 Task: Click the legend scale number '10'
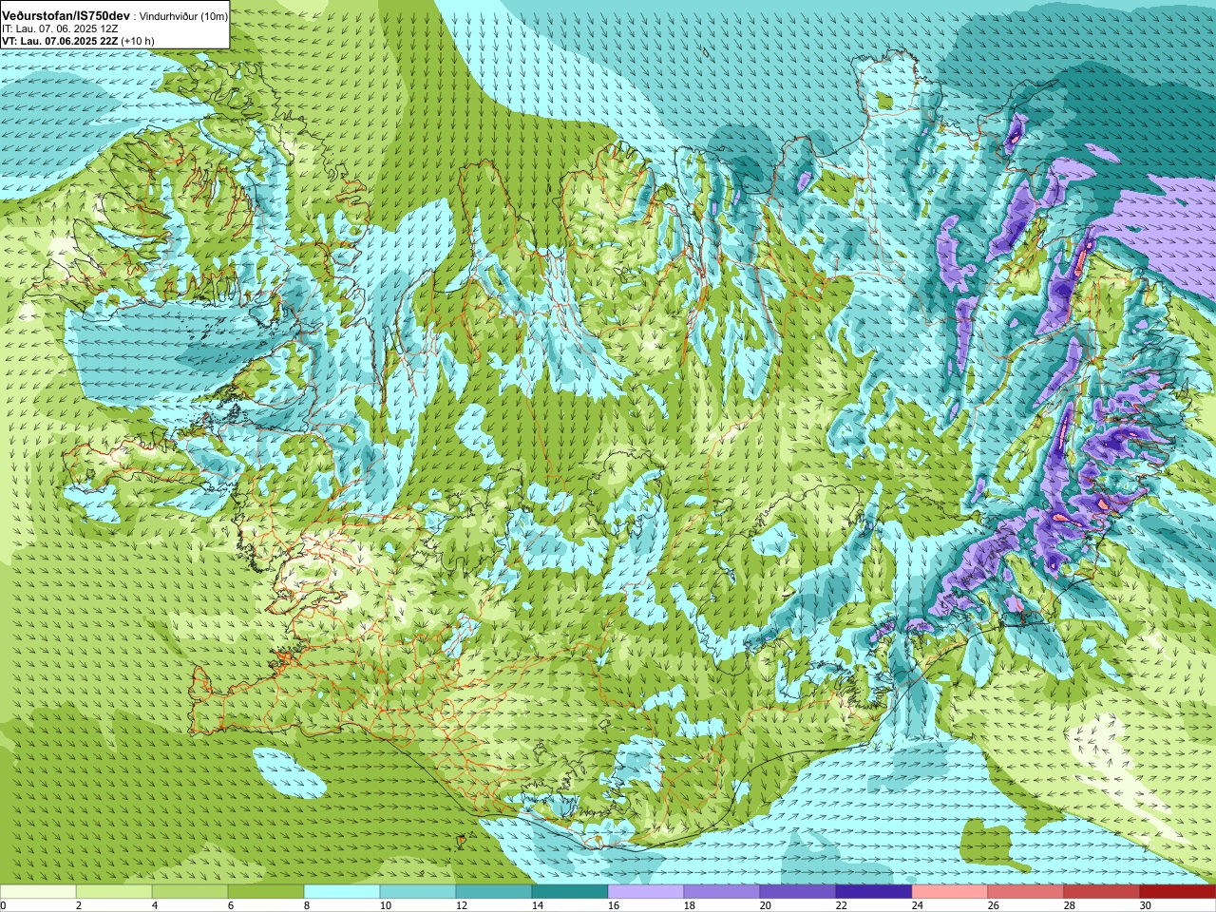tap(385, 905)
